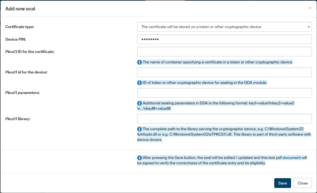Click the word "document" in the save note

(291, 158)
